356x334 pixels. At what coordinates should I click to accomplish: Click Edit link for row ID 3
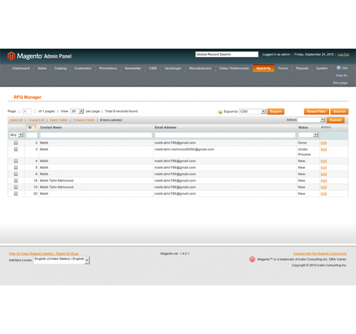[x=324, y=149]
